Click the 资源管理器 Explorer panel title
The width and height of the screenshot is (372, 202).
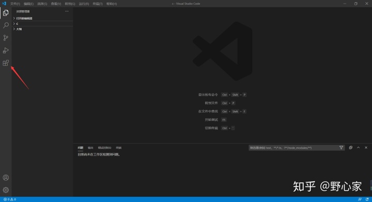pyautogui.click(x=23, y=11)
